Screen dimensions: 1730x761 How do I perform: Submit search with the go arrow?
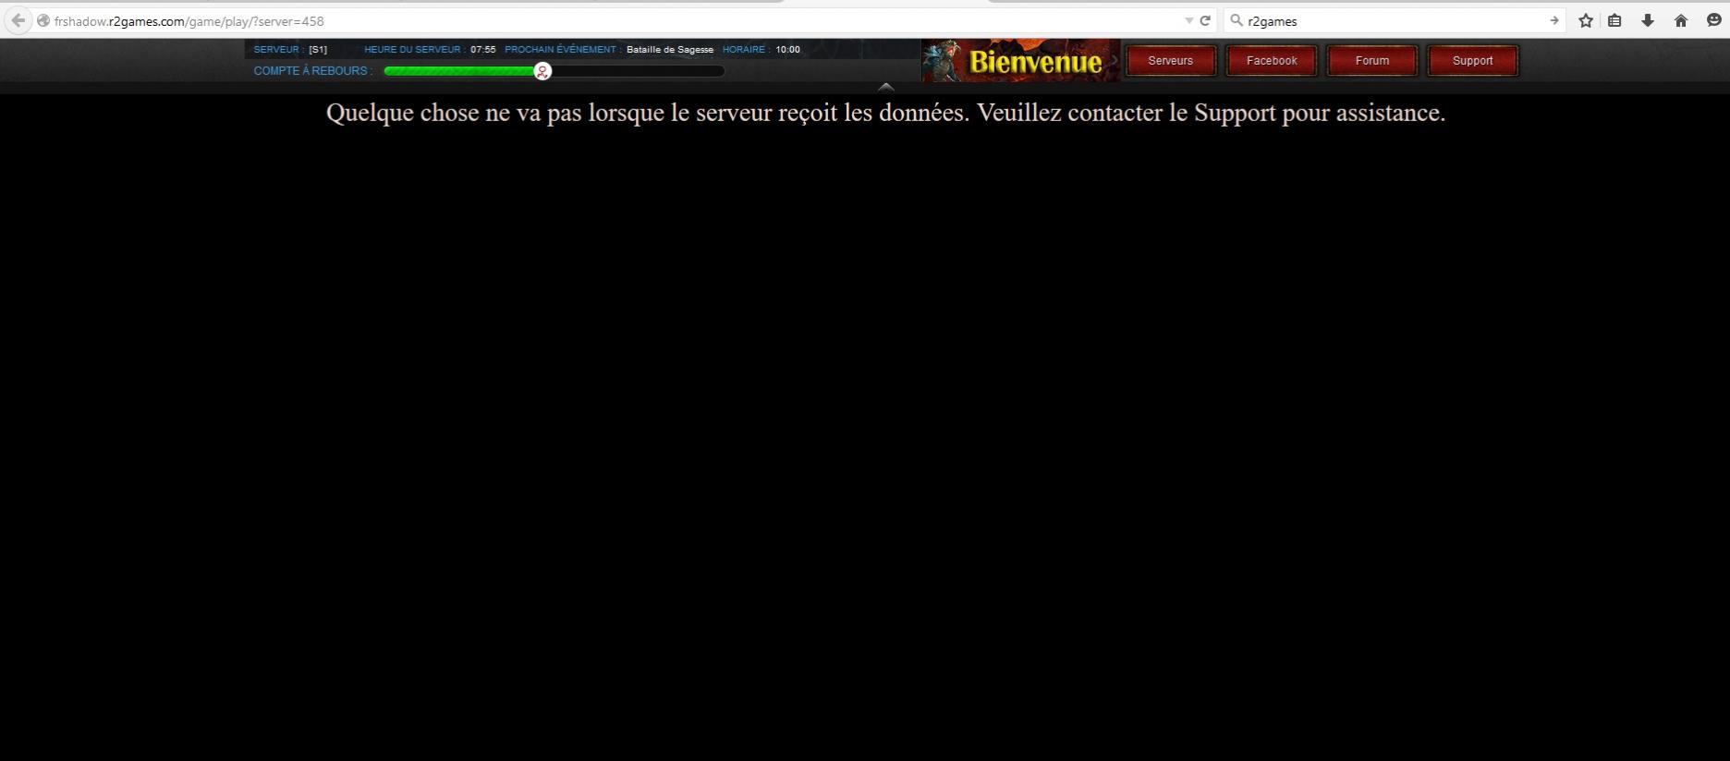point(1553,20)
